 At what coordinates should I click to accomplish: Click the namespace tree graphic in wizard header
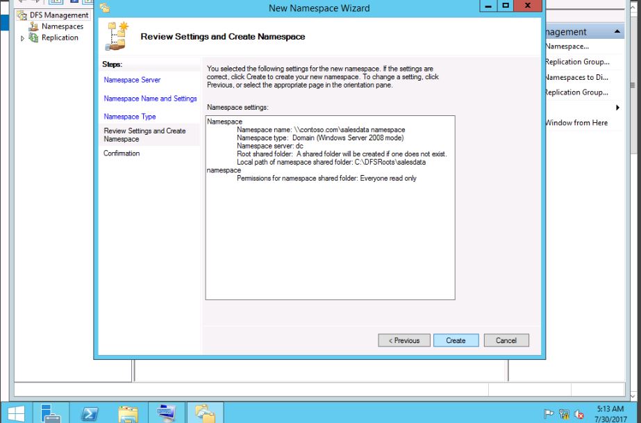[117, 36]
